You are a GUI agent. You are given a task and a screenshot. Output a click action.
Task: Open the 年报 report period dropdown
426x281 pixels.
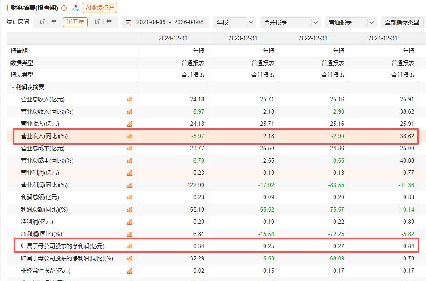coord(235,22)
